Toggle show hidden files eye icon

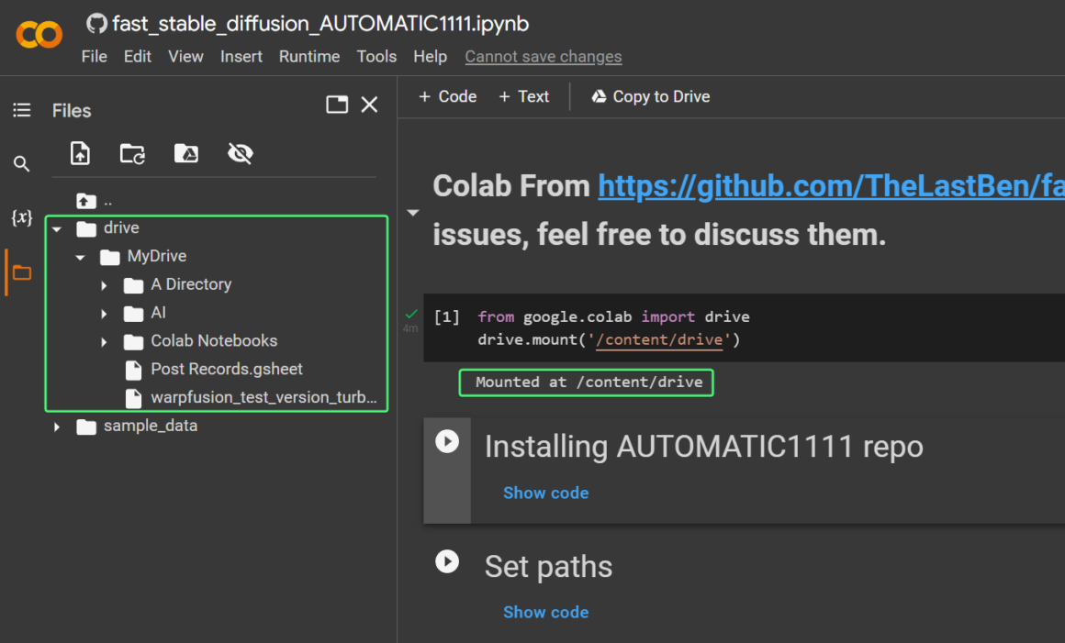241,154
